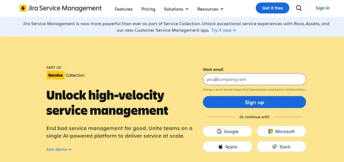Focus the Work email input field
The width and height of the screenshot is (344, 162).
click(254, 79)
